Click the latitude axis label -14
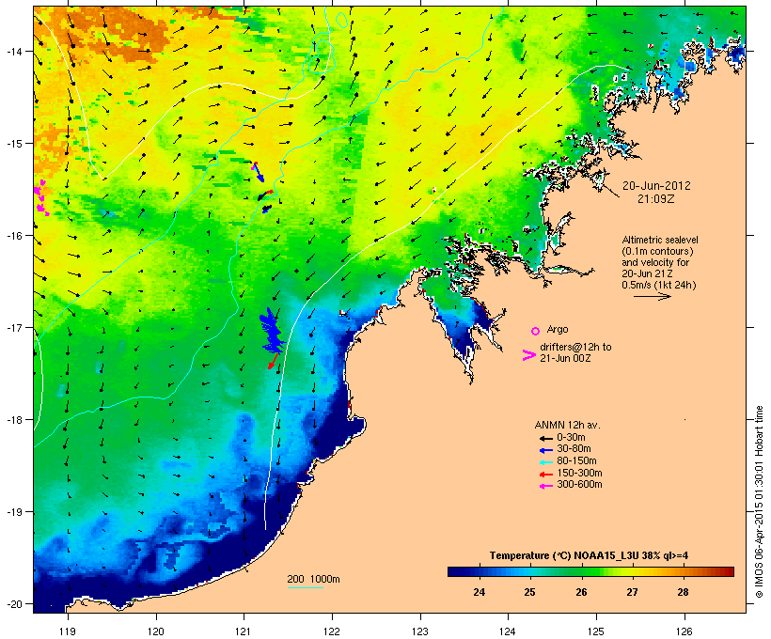The height and width of the screenshot is (639, 771). (x=13, y=51)
